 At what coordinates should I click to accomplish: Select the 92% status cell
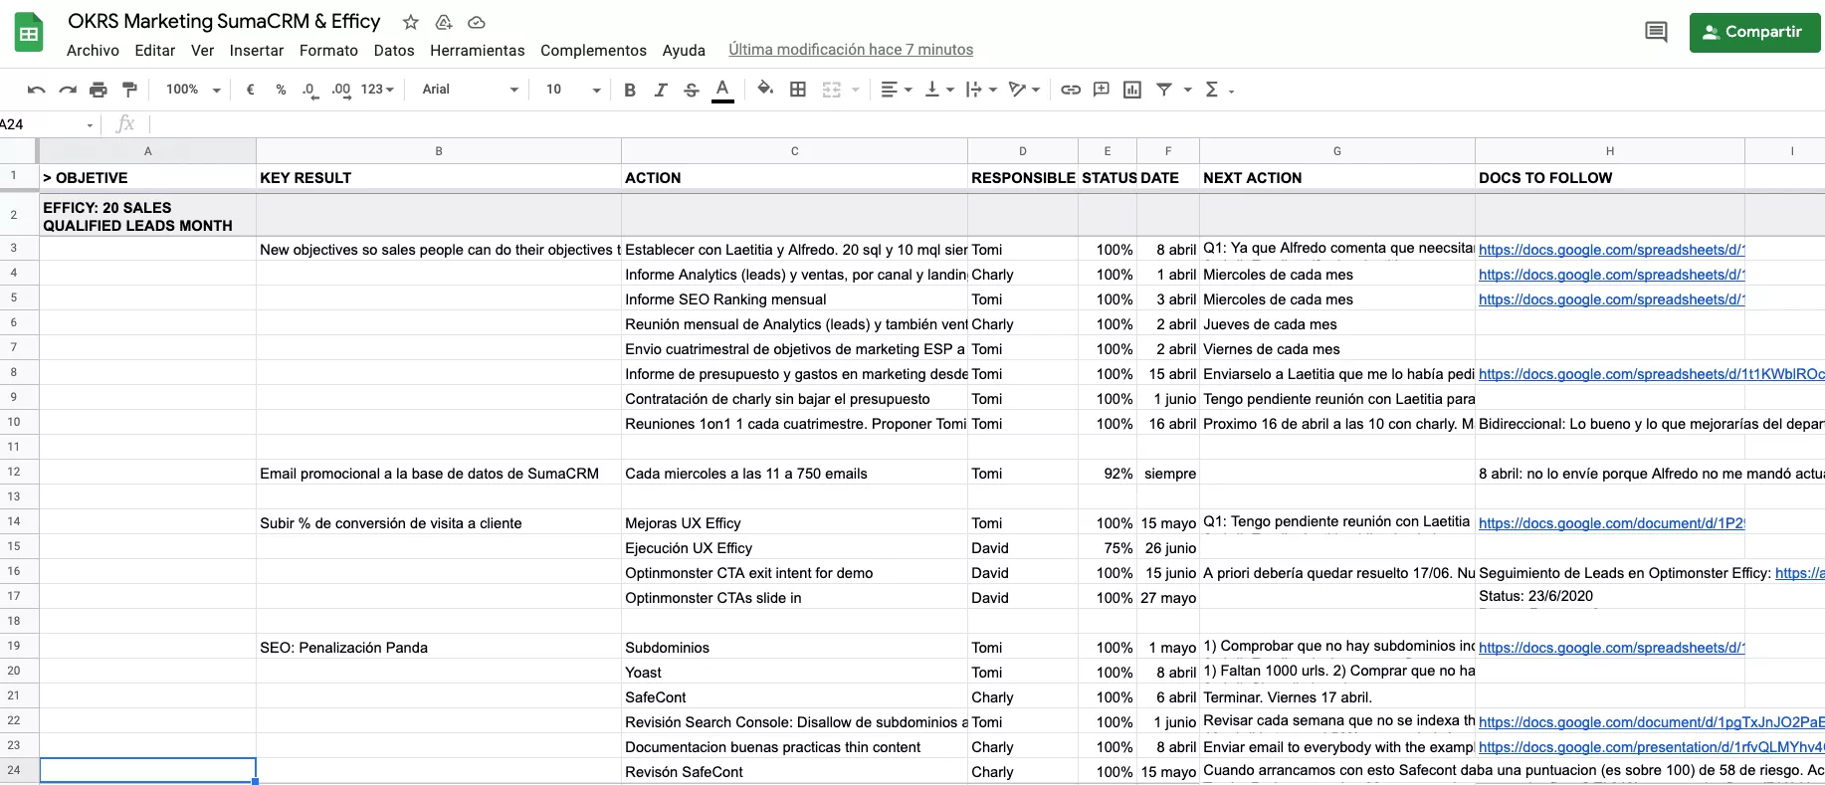coord(1108,474)
